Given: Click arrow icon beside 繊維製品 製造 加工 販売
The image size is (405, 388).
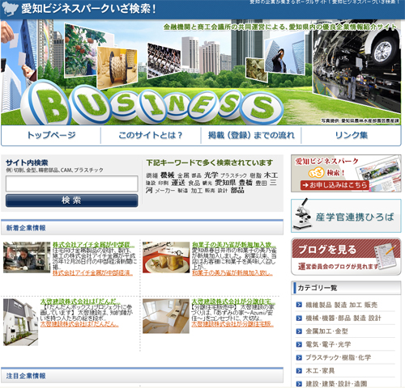Looking at the screenshot, I should tap(299, 305).
